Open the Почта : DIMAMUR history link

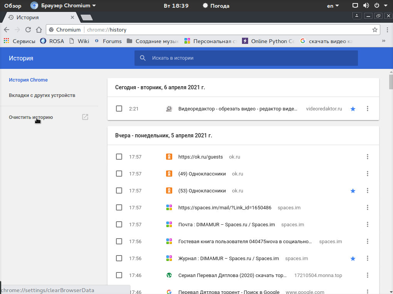pos(227,225)
